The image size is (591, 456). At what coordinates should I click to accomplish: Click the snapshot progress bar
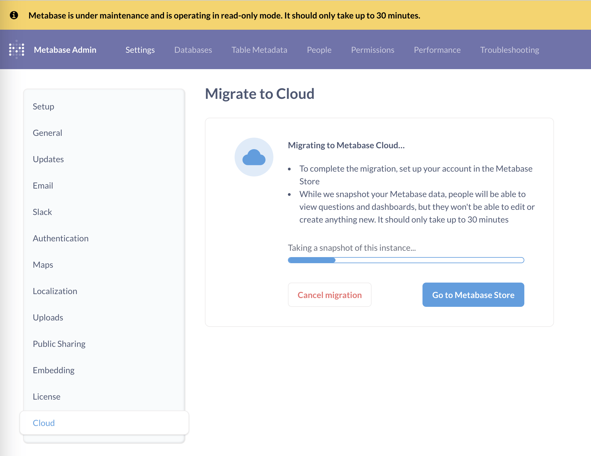(406, 260)
